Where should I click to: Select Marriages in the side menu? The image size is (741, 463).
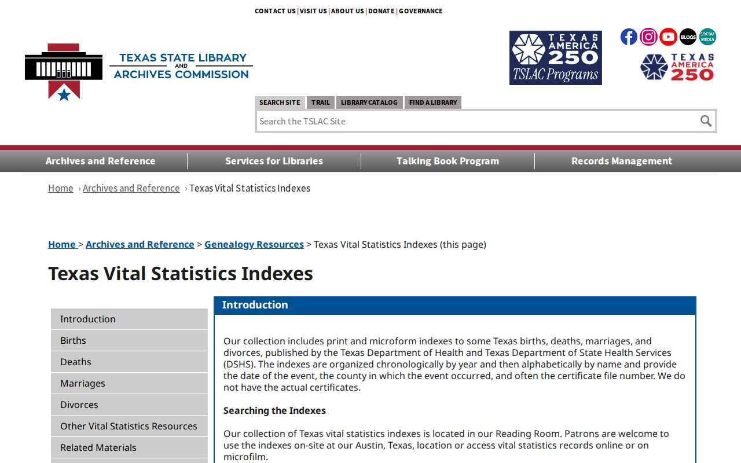coord(129,383)
